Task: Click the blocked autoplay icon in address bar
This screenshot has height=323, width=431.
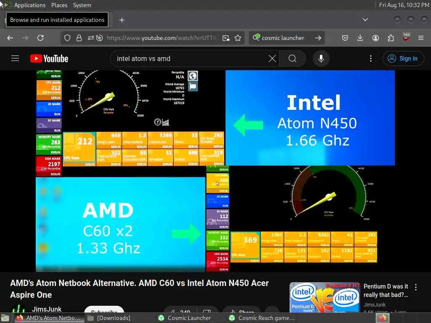Action: [99, 38]
